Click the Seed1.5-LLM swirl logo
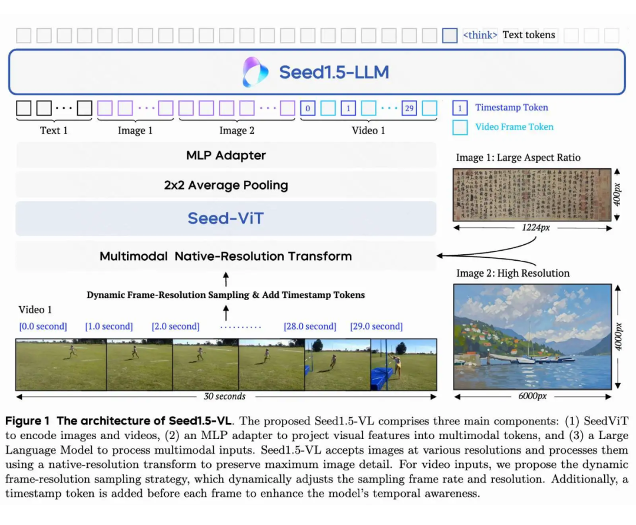Viewport: 636px width, 525px height. [x=255, y=72]
